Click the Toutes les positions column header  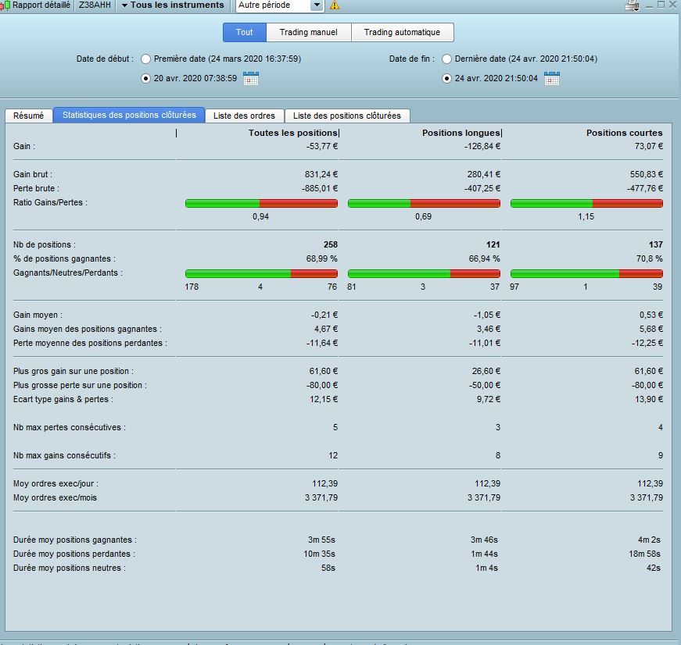[x=292, y=133]
